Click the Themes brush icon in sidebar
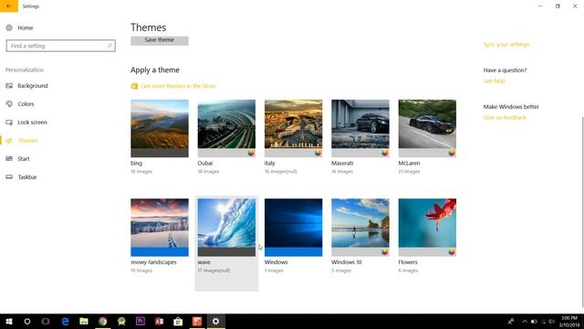 [9, 141]
